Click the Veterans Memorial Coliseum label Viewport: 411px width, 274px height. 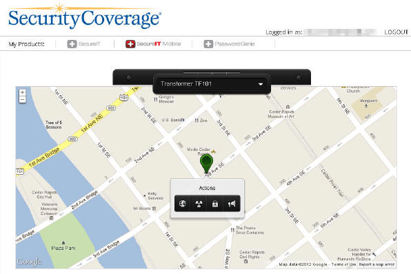pyautogui.click(x=49, y=209)
